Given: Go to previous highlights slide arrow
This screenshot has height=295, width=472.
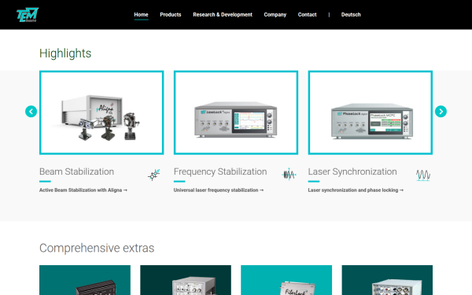Looking at the screenshot, I should [x=31, y=112].
